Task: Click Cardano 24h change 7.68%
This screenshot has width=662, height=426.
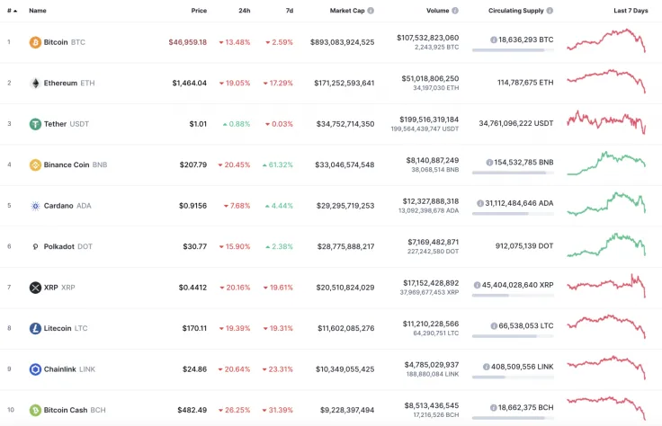Action: (237, 206)
